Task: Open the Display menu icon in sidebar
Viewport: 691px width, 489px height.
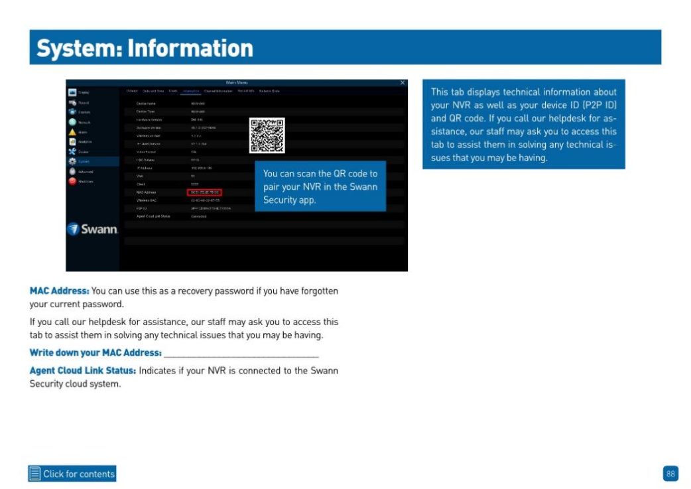Action: point(72,93)
